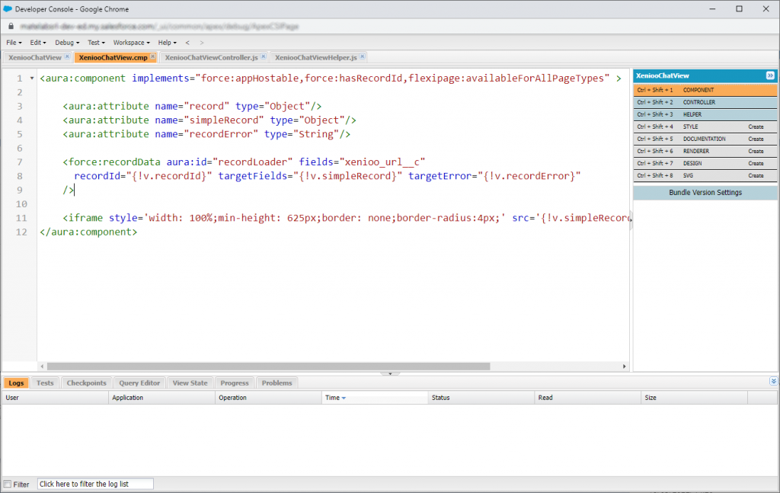The image size is (780, 493).
Task: Open the File menu dropdown
Action: click(14, 43)
